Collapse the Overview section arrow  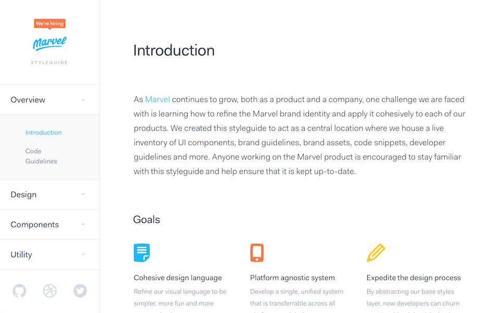pyautogui.click(x=83, y=100)
